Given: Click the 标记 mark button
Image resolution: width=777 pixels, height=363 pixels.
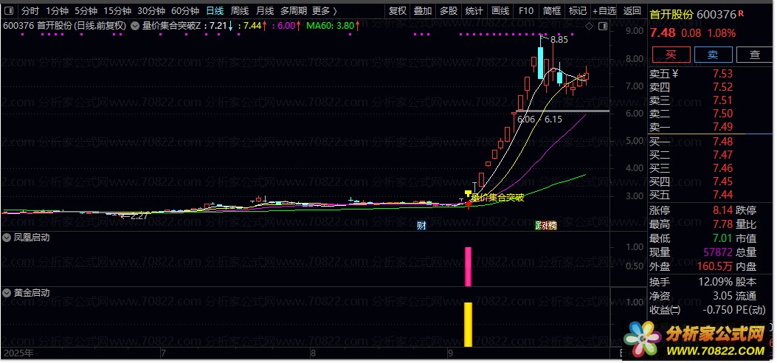Looking at the screenshot, I should (577, 10).
